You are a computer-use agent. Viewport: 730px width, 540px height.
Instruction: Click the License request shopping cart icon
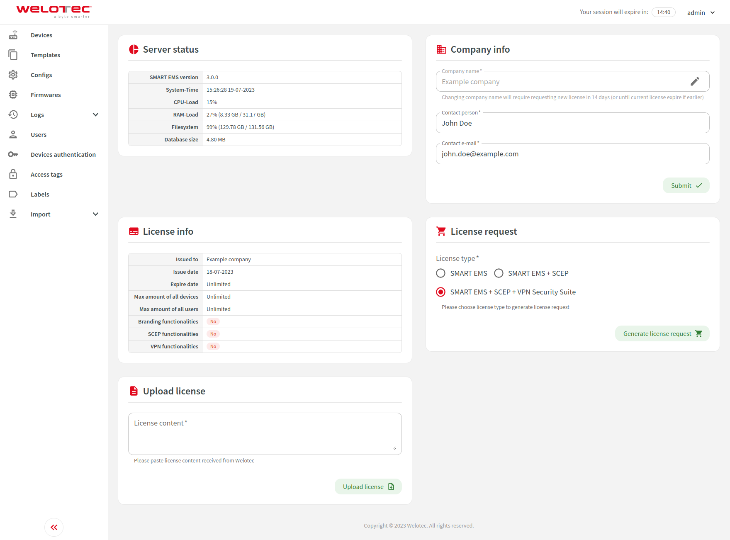(441, 231)
